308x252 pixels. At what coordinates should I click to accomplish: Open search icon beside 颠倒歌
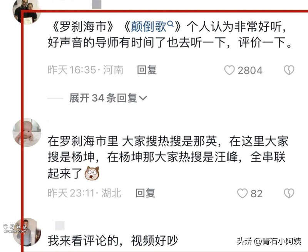click(171, 24)
